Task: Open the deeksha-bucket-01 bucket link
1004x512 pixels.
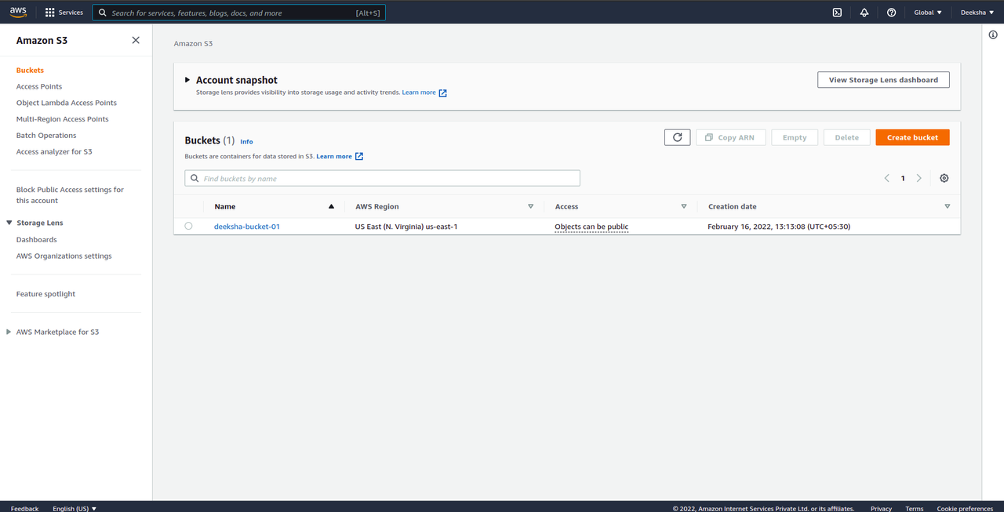Action: 247,227
